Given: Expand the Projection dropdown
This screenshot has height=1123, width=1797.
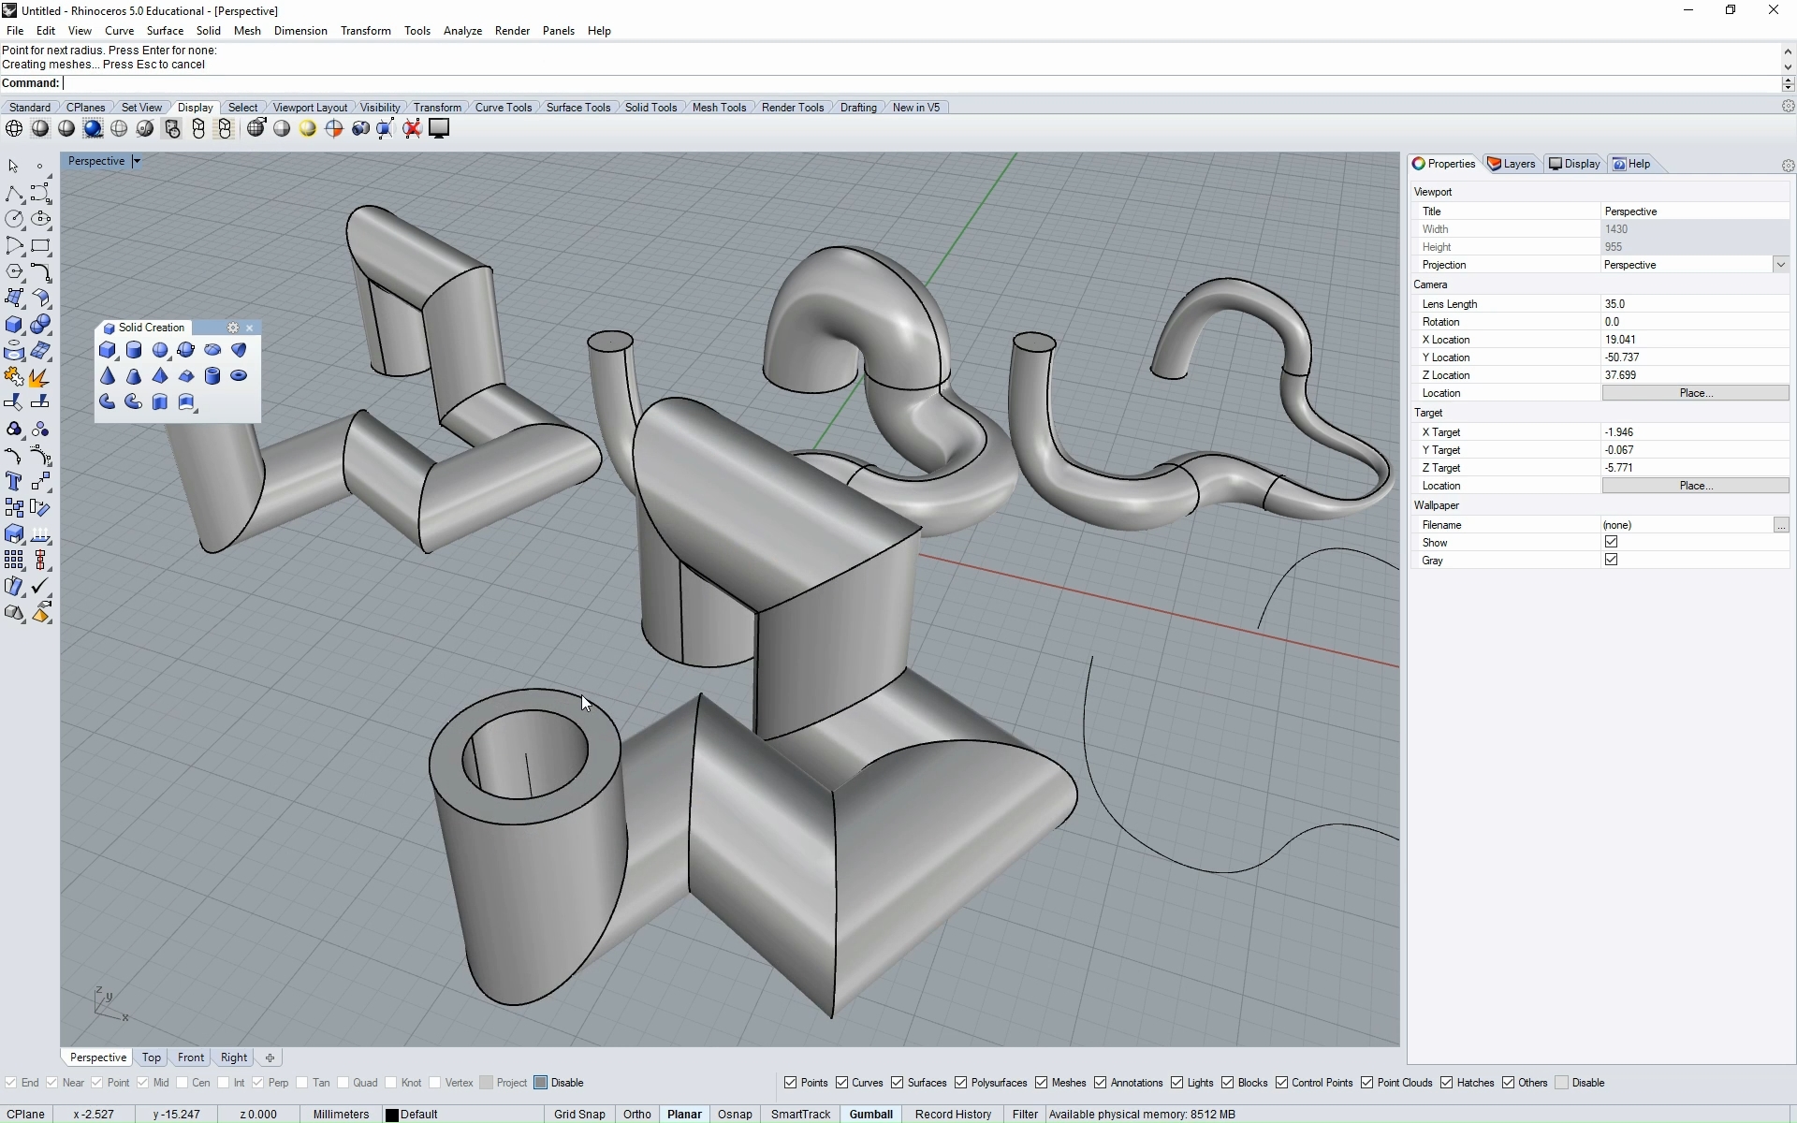Looking at the screenshot, I should pos(1780,265).
